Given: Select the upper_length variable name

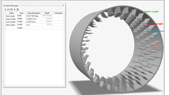Looking at the screenshot, I should tap(11, 19).
